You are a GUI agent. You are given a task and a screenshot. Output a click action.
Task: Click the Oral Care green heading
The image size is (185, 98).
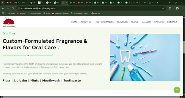tap(9, 33)
